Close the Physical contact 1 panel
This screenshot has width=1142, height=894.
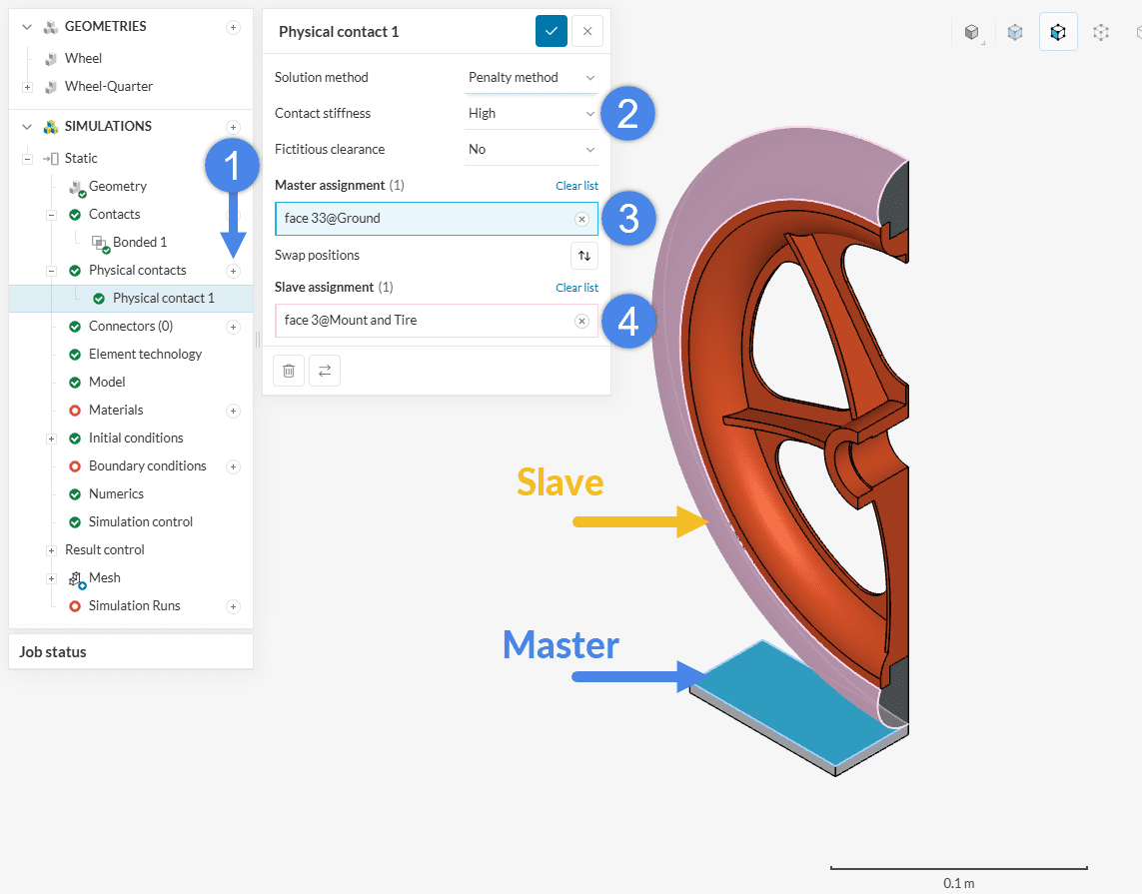(587, 31)
